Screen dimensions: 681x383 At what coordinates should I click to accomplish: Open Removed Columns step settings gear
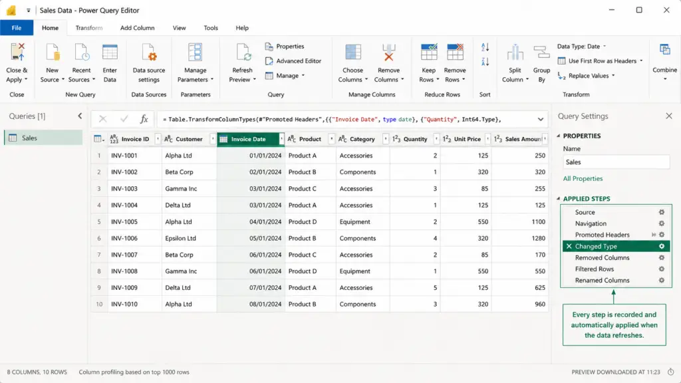tap(662, 257)
